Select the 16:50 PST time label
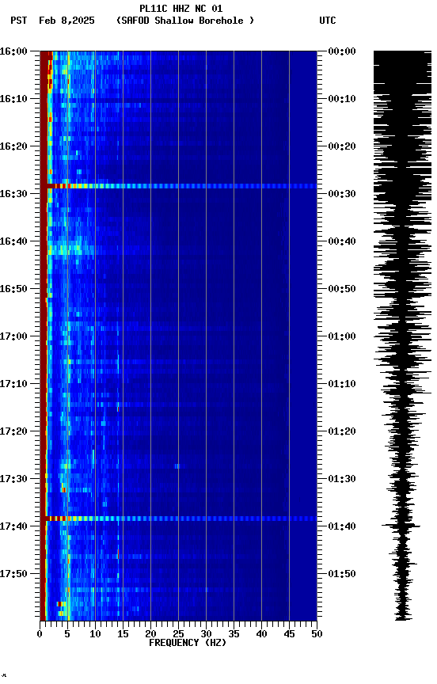Screen dimensions: 437x684 [13, 289]
